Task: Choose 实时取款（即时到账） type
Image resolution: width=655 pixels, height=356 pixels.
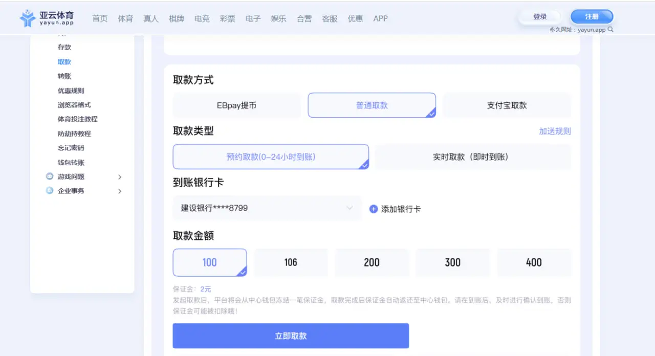Action: pyautogui.click(x=473, y=157)
